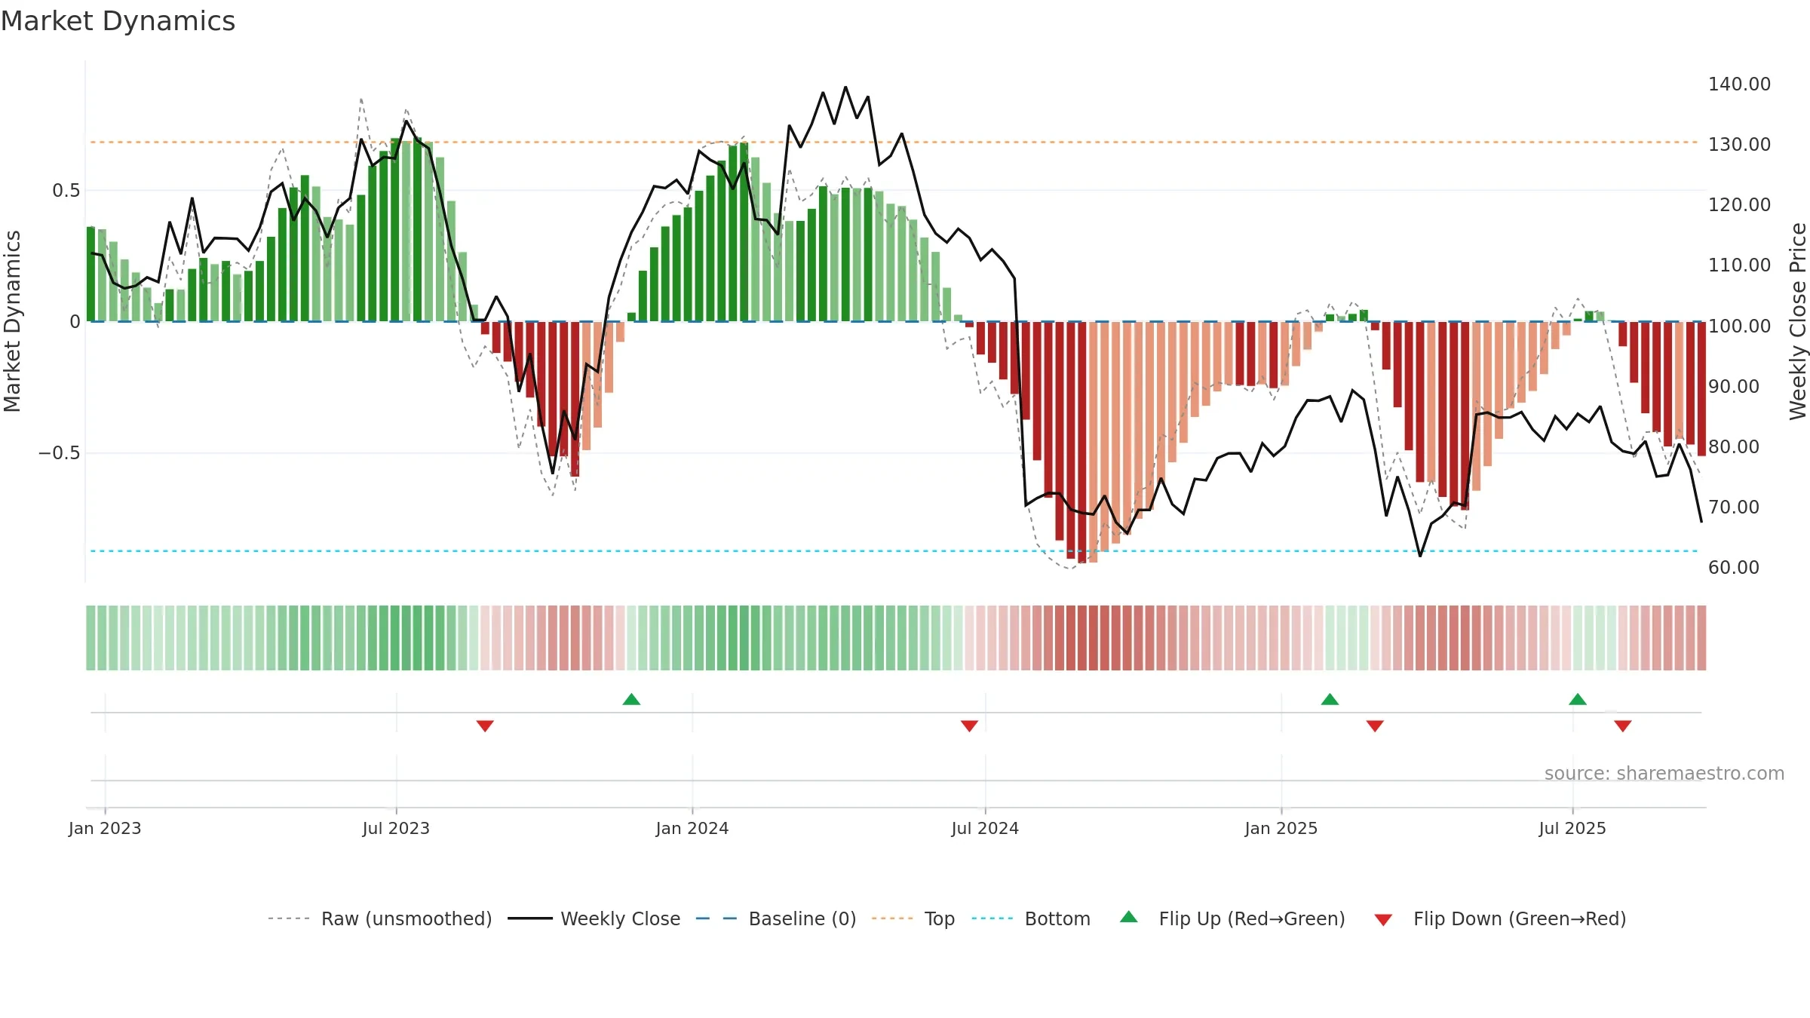The height and width of the screenshot is (1018, 1810).
Task: Click the Raw (unsmoothed) legend entry
Action: tap(380, 918)
